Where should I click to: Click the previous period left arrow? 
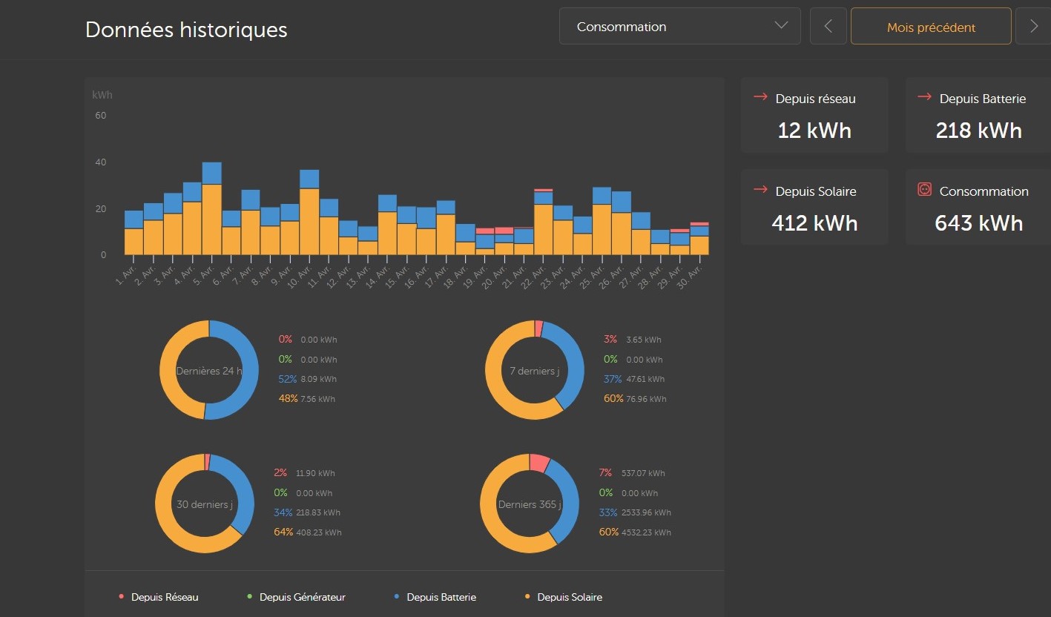pos(828,27)
